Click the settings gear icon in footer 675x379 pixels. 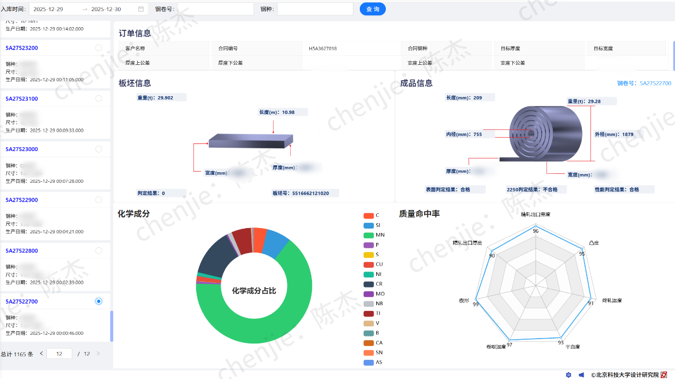tap(568, 375)
